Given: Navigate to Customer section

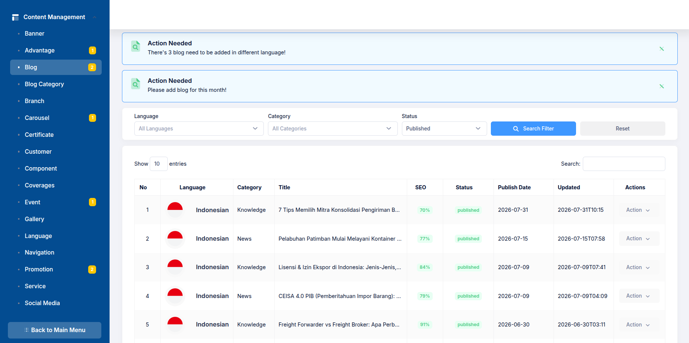Looking at the screenshot, I should click(38, 152).
